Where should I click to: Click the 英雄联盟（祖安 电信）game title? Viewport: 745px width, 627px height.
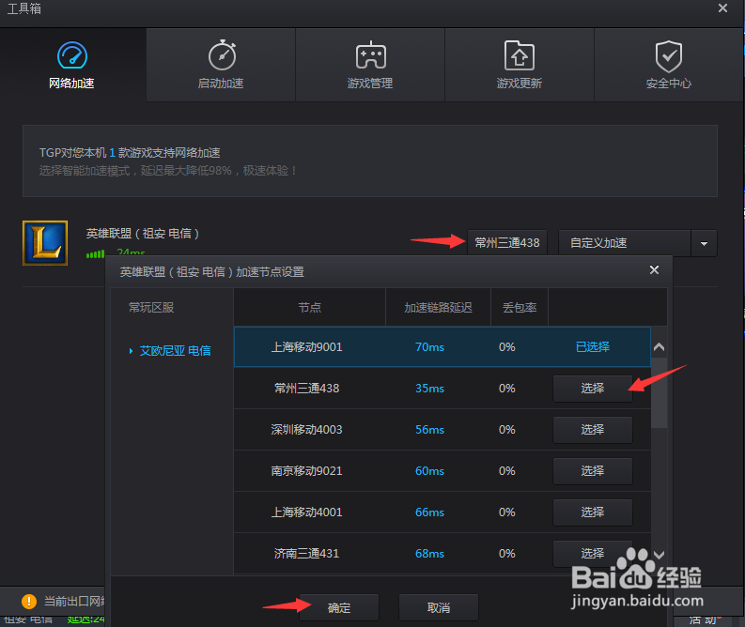pyautogui.click(x=142, y=234)
